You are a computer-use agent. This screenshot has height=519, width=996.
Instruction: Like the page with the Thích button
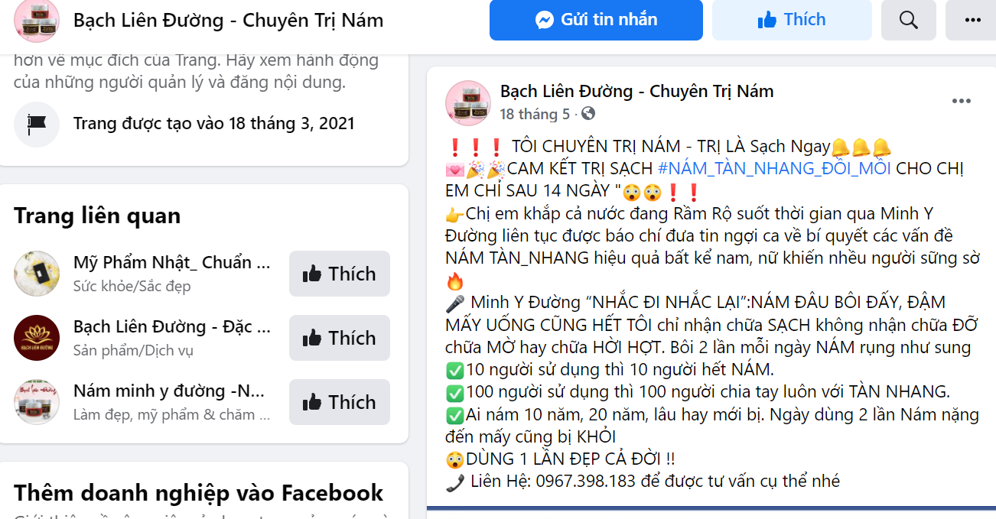(x=792, y=20)
